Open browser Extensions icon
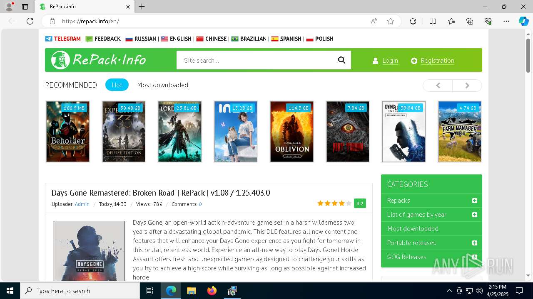Image resolution: width=533 pixels, height=299 pixels. click(413, 21)
